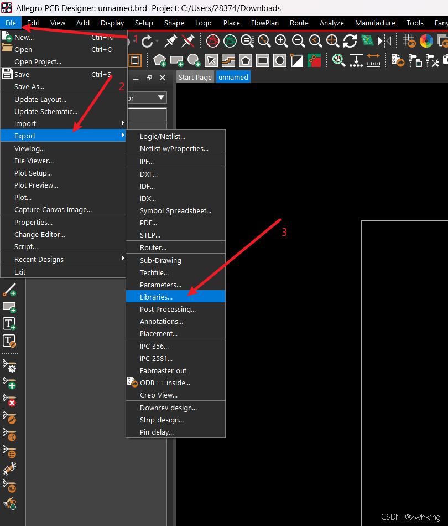This screenshot has width=448, height=526.
Task: Choose Open Project... from File menu
Action: tap(64, 61)
